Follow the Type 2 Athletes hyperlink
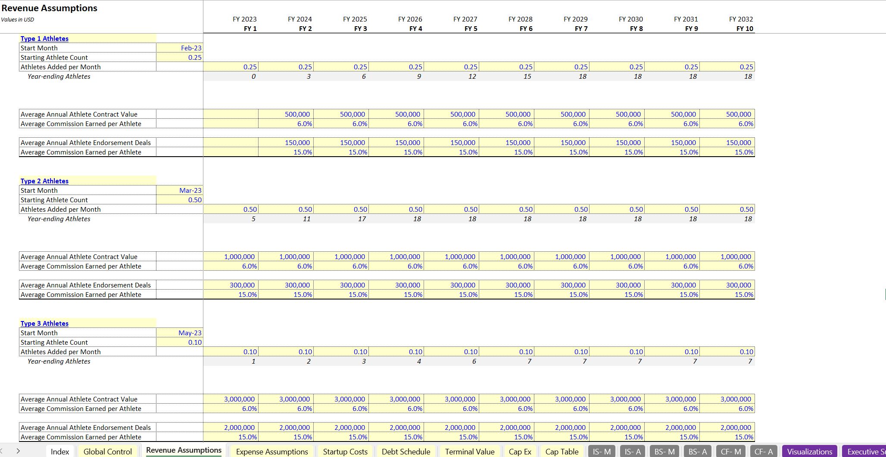This screenshot has width=886, height=457. [x=44, y=181]
